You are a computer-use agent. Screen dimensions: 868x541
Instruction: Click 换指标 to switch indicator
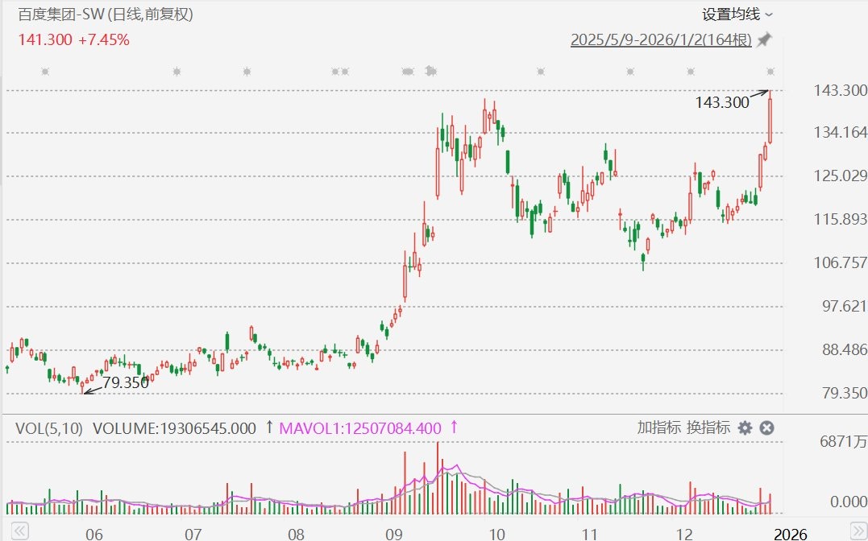click(x=708, y=427)
